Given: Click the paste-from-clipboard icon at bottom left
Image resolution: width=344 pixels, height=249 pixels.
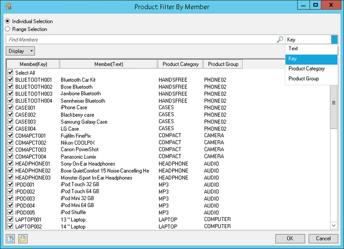Looking at the screenshot, I should pyautogui.click(x=10, y=238).
